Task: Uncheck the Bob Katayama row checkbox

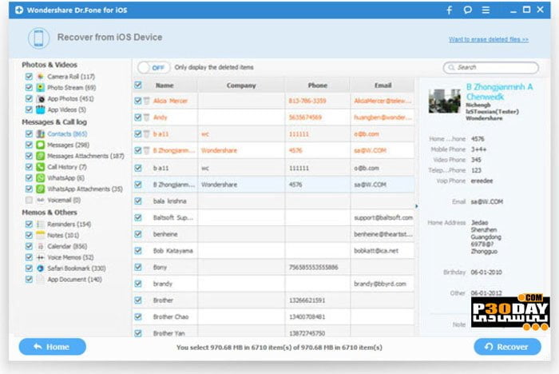Action: coord(138,250)
